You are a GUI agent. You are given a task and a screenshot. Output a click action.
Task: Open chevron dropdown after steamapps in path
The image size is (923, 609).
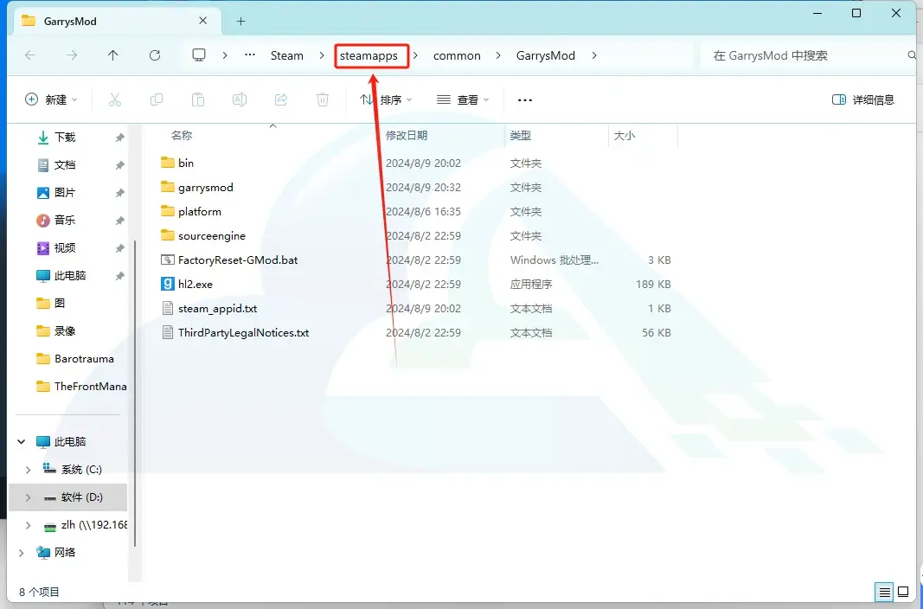coord(415,55)
